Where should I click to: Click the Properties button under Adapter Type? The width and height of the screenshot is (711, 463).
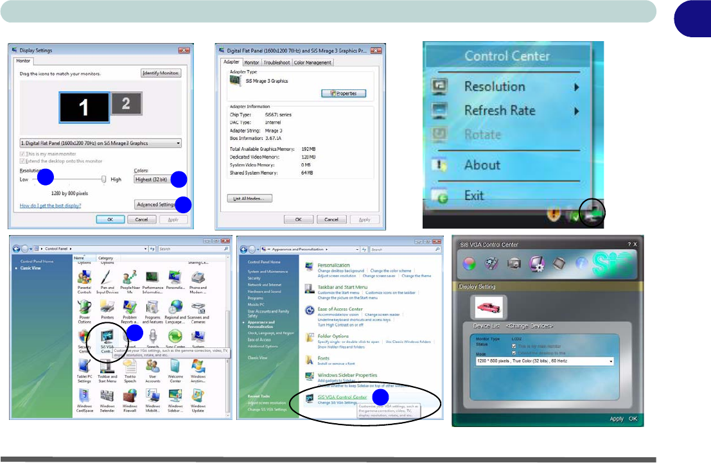344,93
